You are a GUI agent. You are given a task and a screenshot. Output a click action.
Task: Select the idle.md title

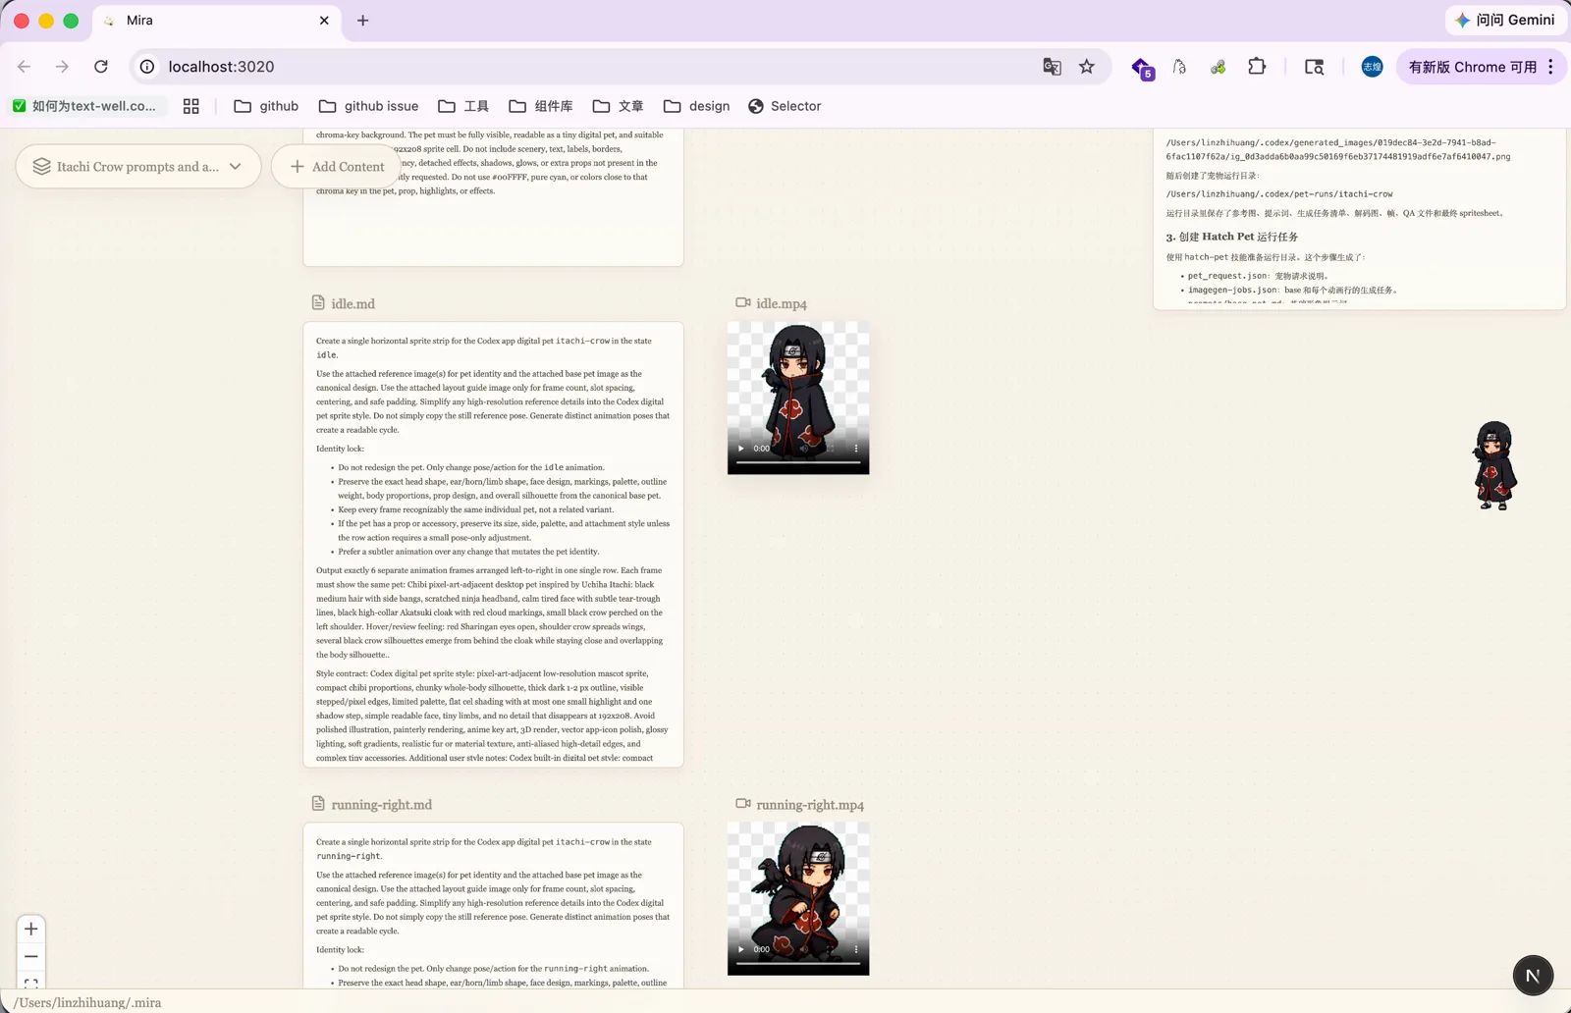(353, 304)
